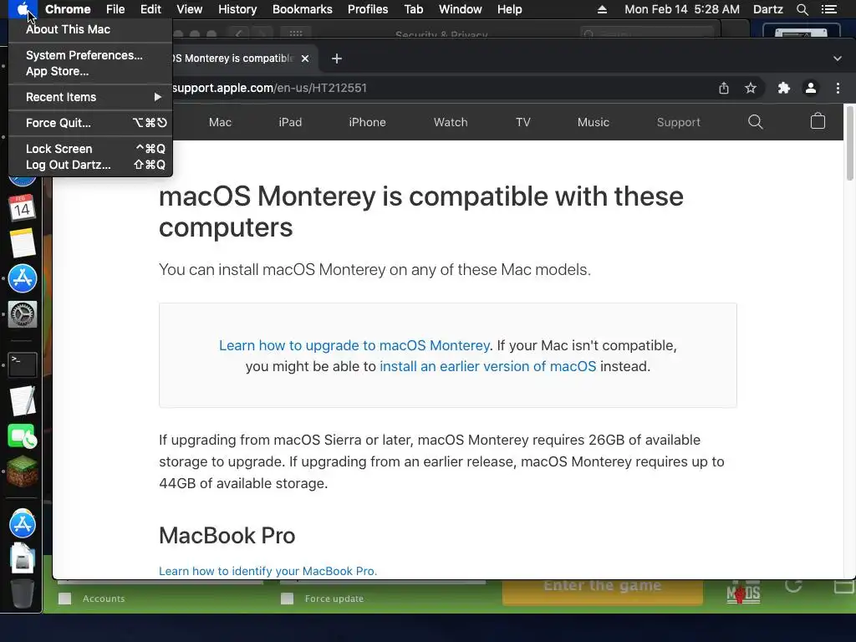Bookmark this page with the star icon
The width and height of the screenshot is (856, 642).
click(751, 88)
